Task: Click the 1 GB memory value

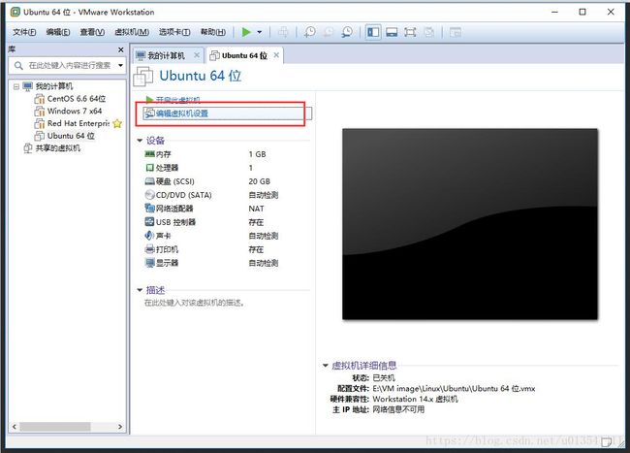Action: point(257,154)
